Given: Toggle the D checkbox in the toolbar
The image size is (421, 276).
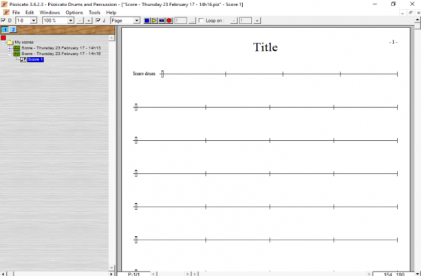Looking at the screenshot, I should [x=3, y=21].
